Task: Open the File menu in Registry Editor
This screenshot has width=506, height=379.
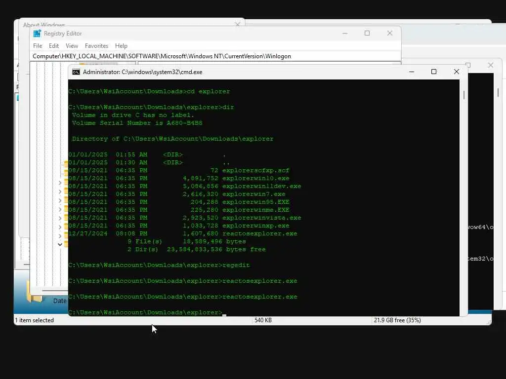Action: pos(38,46)
